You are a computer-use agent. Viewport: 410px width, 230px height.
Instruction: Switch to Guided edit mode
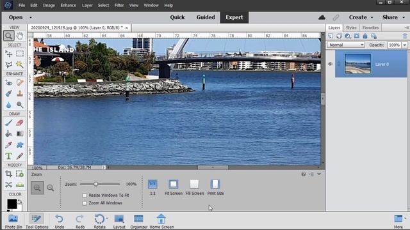pyautogui.click(x=206, y=17)
